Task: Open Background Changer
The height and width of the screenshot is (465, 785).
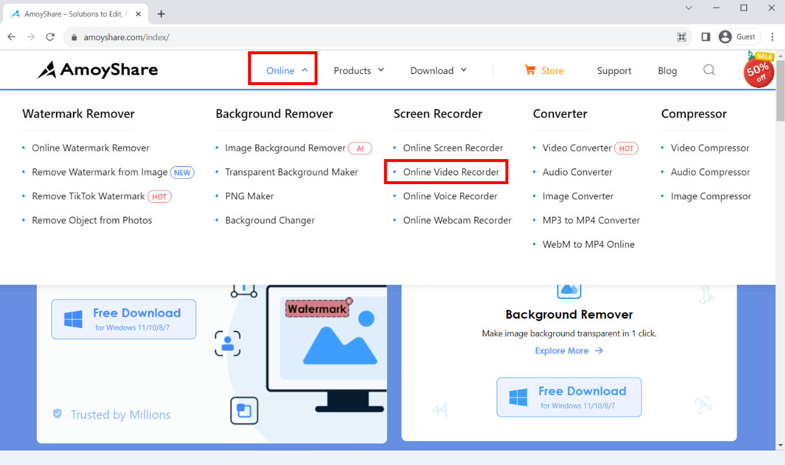Action: tap(270, 220)
